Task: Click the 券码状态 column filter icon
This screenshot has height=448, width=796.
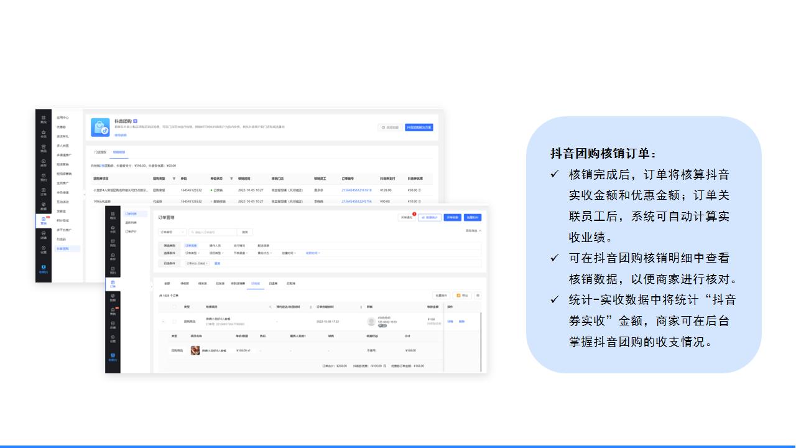Action: point(231,179)
